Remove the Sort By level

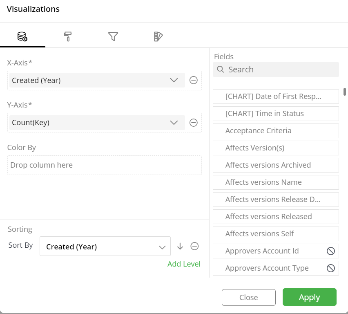(x=195, y=246)
